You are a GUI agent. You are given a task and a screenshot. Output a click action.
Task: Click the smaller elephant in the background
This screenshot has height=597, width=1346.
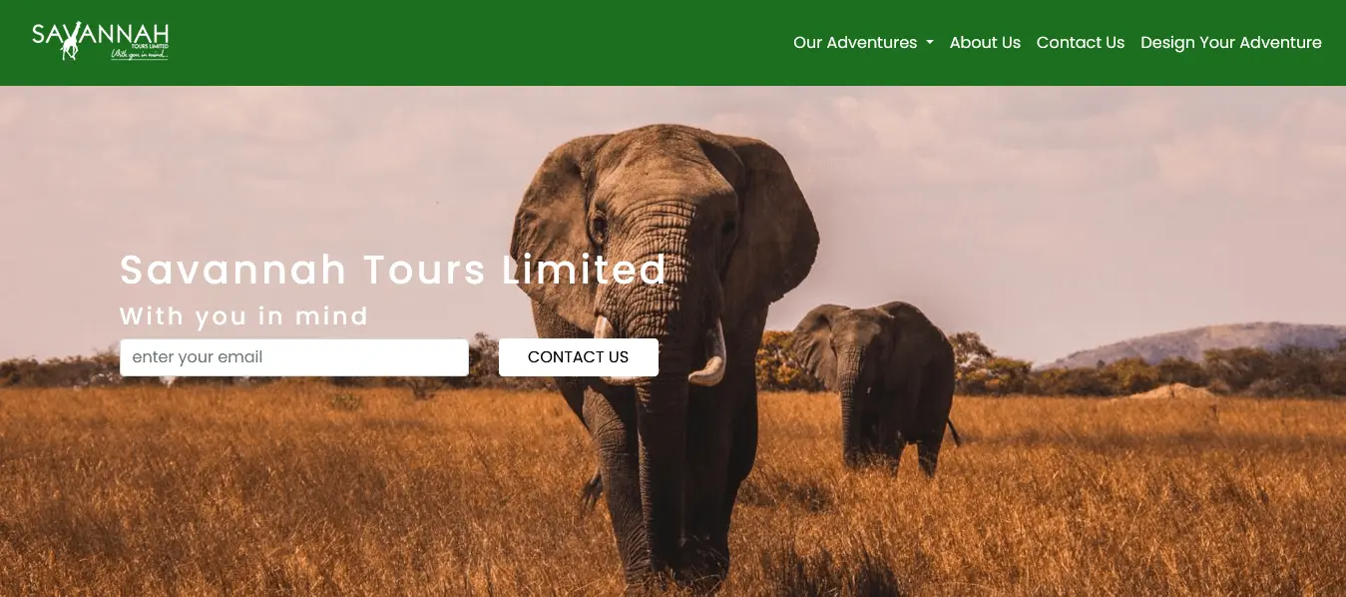point(873,384)
